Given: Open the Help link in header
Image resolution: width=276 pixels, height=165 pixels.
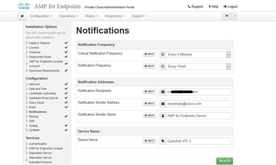Looking at the screenshot, I should 213,7.
